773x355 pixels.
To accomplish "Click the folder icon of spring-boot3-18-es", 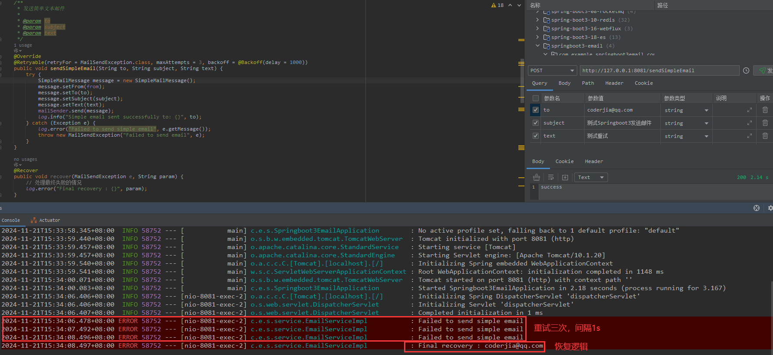I will tap(547, 37).
